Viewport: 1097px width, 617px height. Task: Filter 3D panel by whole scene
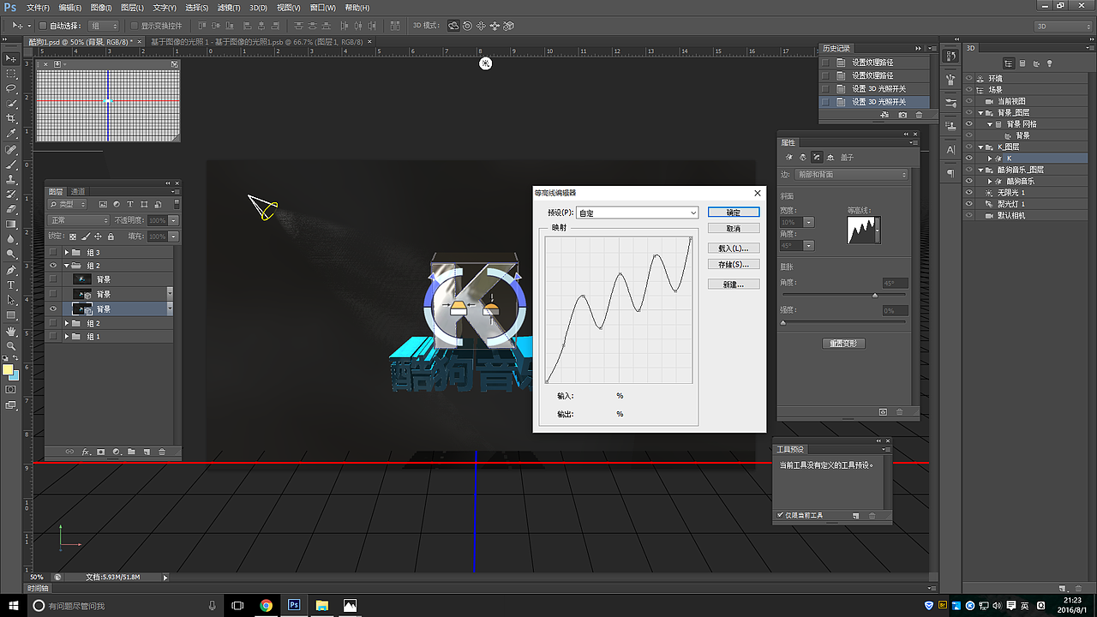pyautogui.click(x=1010, y=63)
